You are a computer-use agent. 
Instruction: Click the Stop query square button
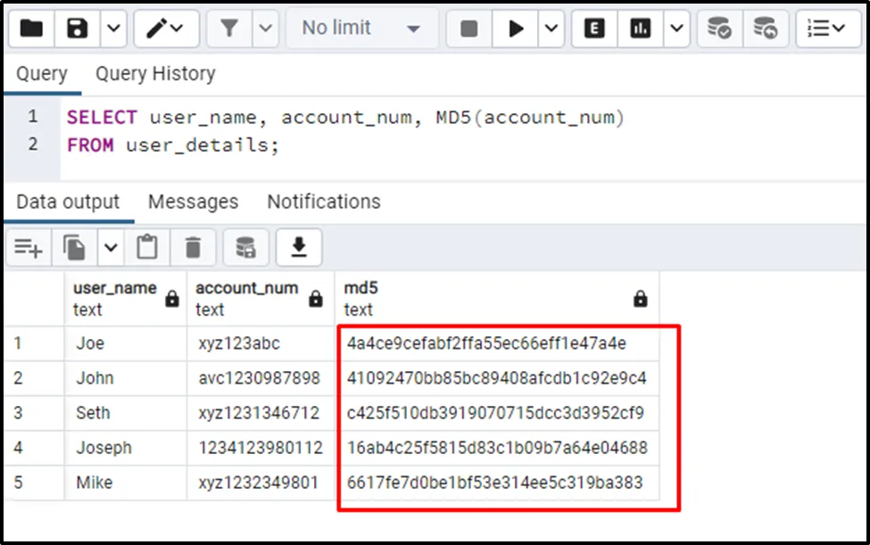[469, 29]
